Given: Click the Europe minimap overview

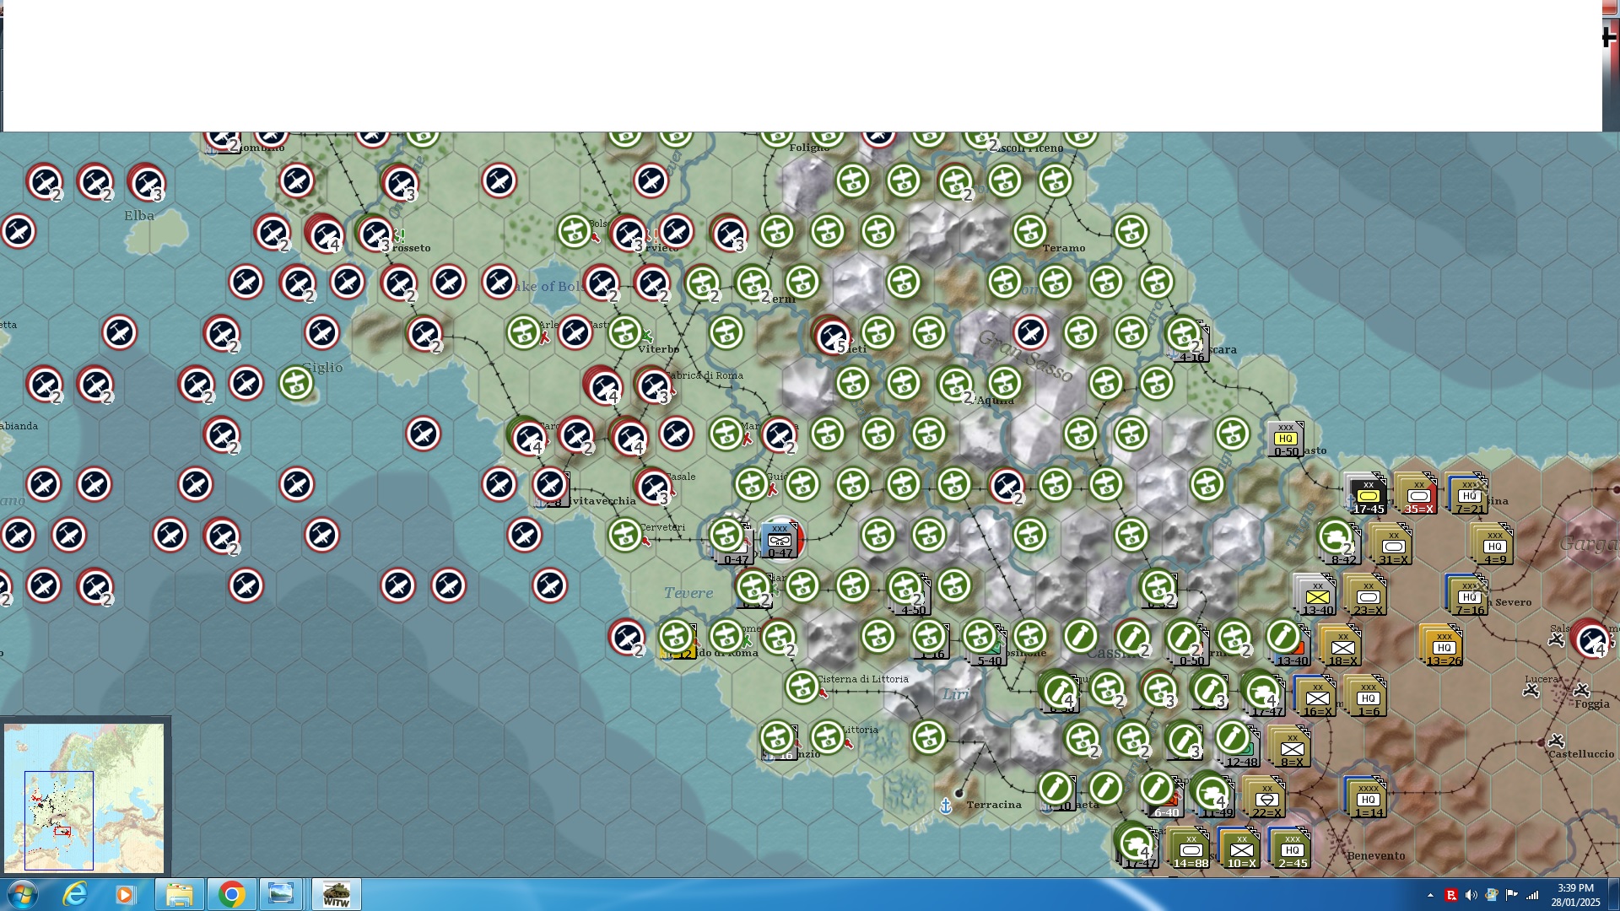Looking at the screenshot, I should tap(84, 797).
